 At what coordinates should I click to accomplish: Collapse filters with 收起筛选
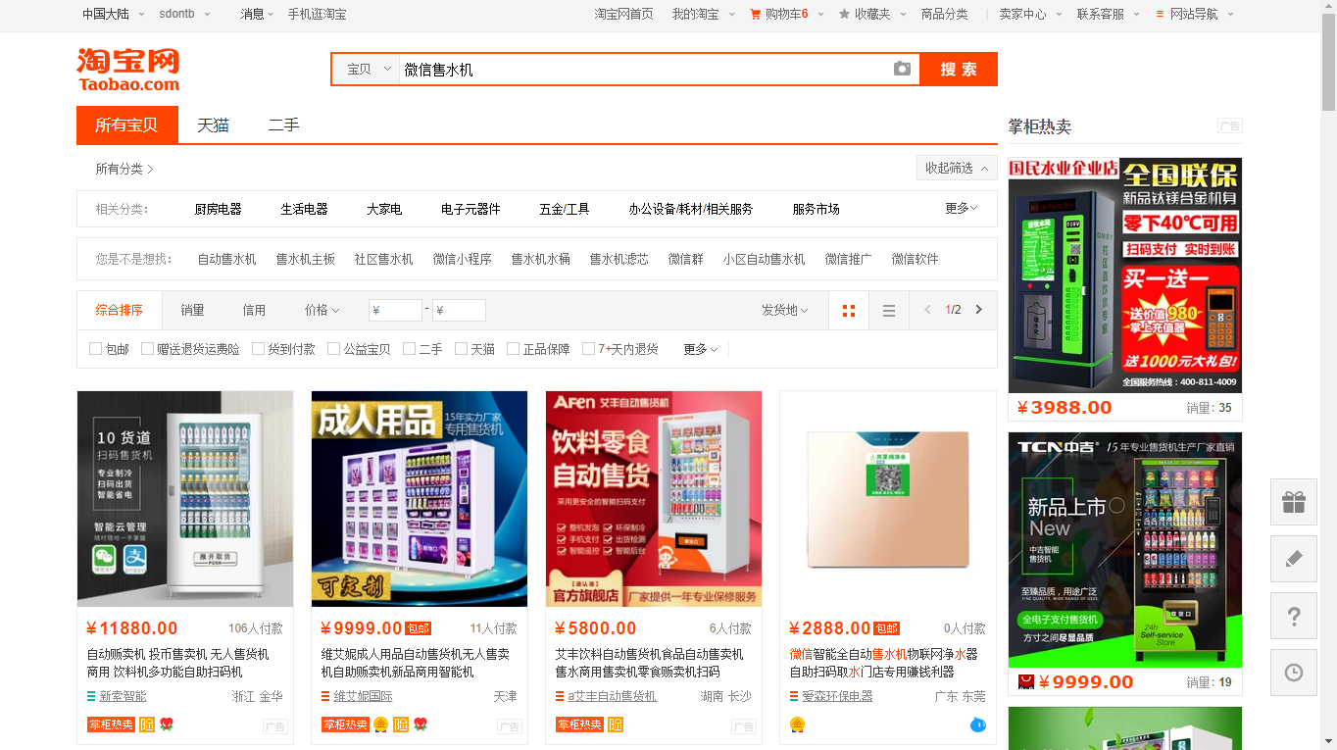tap(957, 168)
